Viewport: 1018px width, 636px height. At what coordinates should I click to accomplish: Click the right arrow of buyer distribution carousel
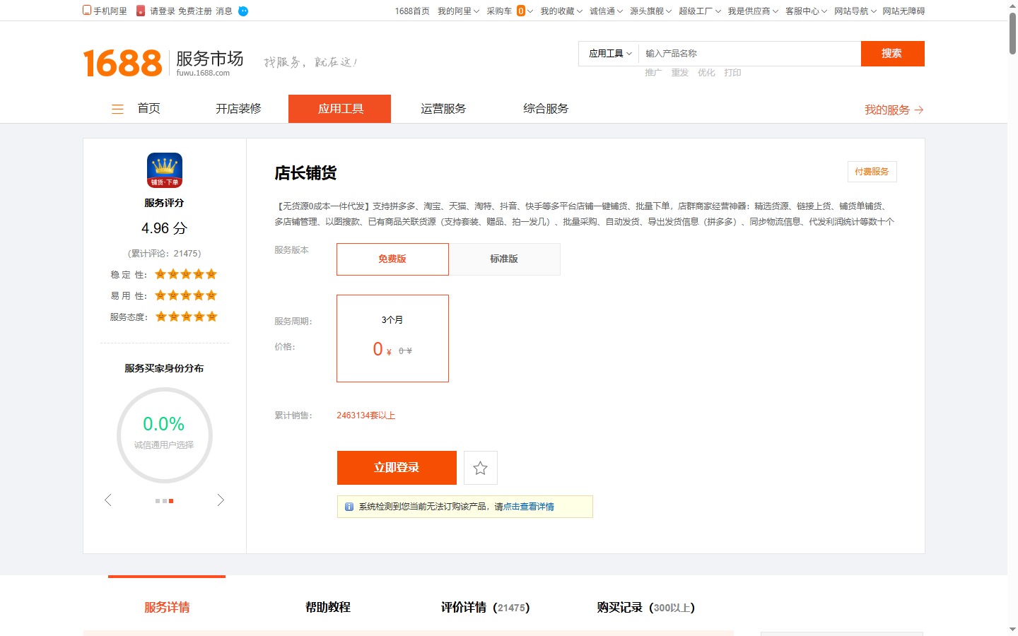click(221, 500)
